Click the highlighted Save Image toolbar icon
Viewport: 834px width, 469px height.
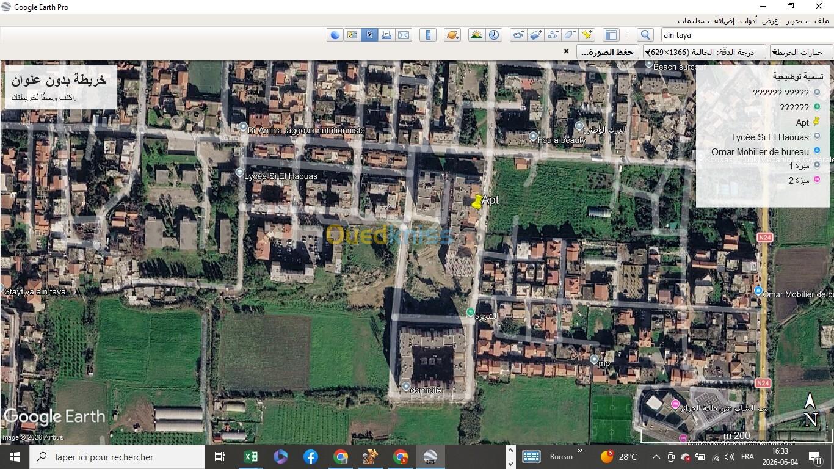(x=369, y=35)
